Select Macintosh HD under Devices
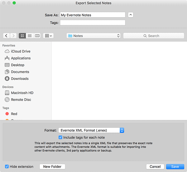 (x=19, y=93)
